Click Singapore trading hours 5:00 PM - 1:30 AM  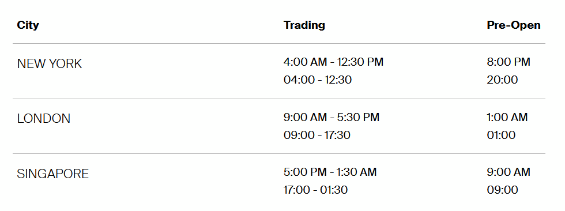(x=330, y=172)
